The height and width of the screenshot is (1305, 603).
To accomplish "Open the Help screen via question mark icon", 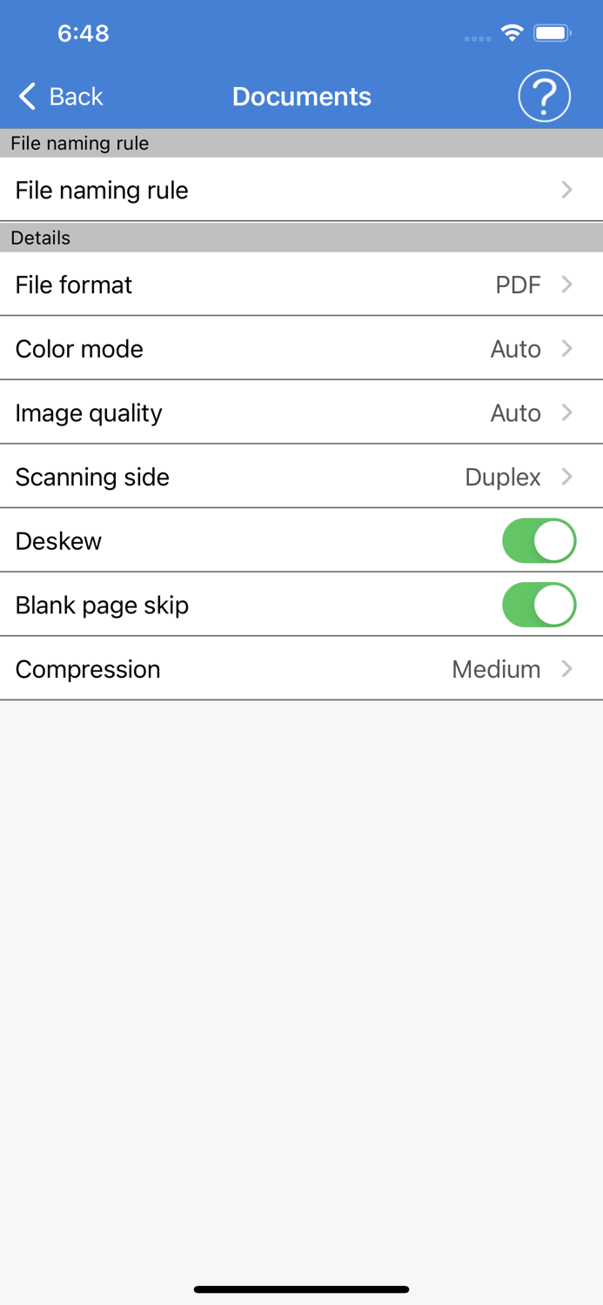I will 544,96.
